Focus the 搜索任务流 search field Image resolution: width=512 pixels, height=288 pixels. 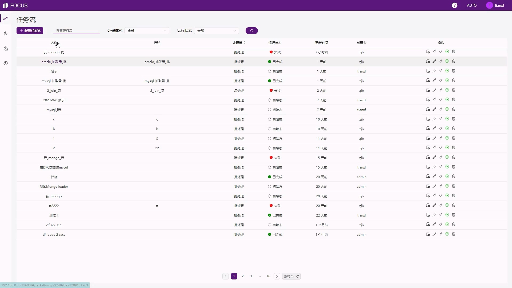point(76,31)
